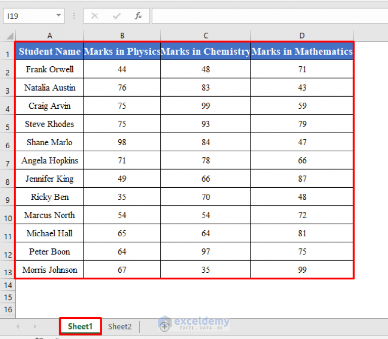The height and width of the screenshot is (339, 388).
Task: Select the cell Angela Hopkins
Action: [50, 160]
